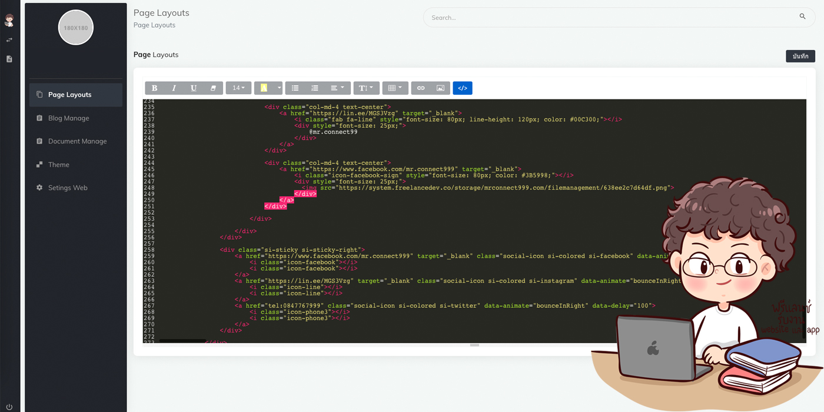
Task: Toggle bold formatting in editor toolbar
Action: [x=154, y=88]
